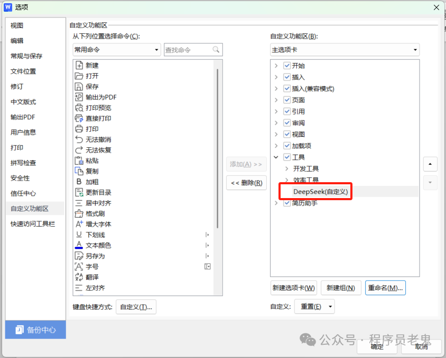Choose the 格式刷 format painter icon

[x=79, y=213]
